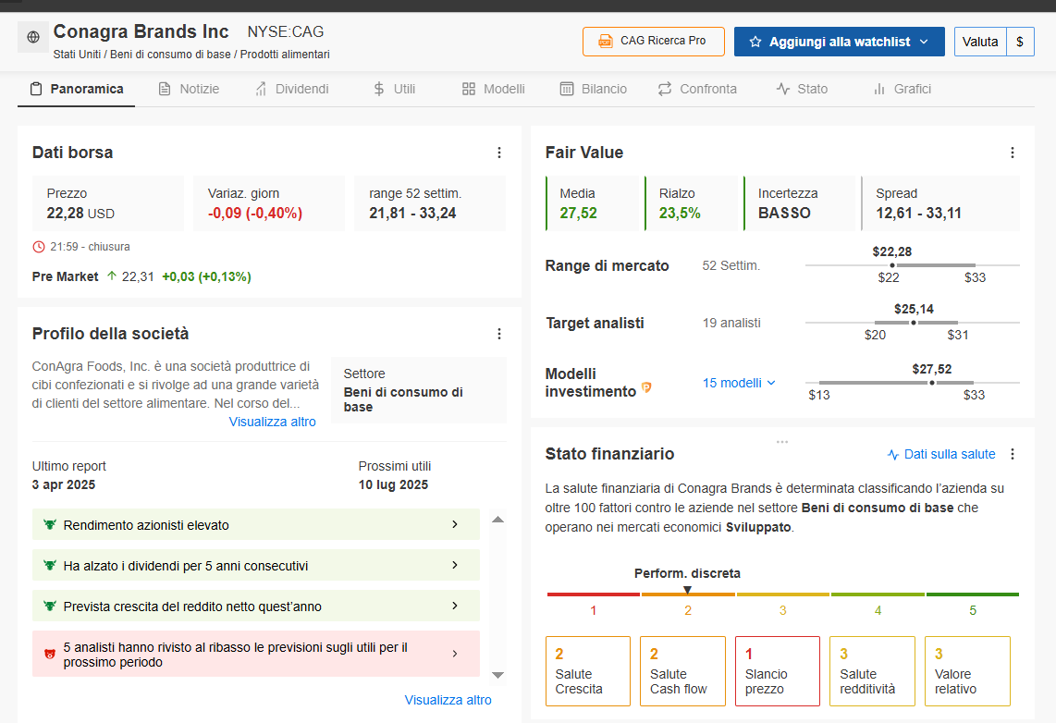1056x723 pixels.
Task: Open the Dati sulla salute link
Action: coord(950,454)
